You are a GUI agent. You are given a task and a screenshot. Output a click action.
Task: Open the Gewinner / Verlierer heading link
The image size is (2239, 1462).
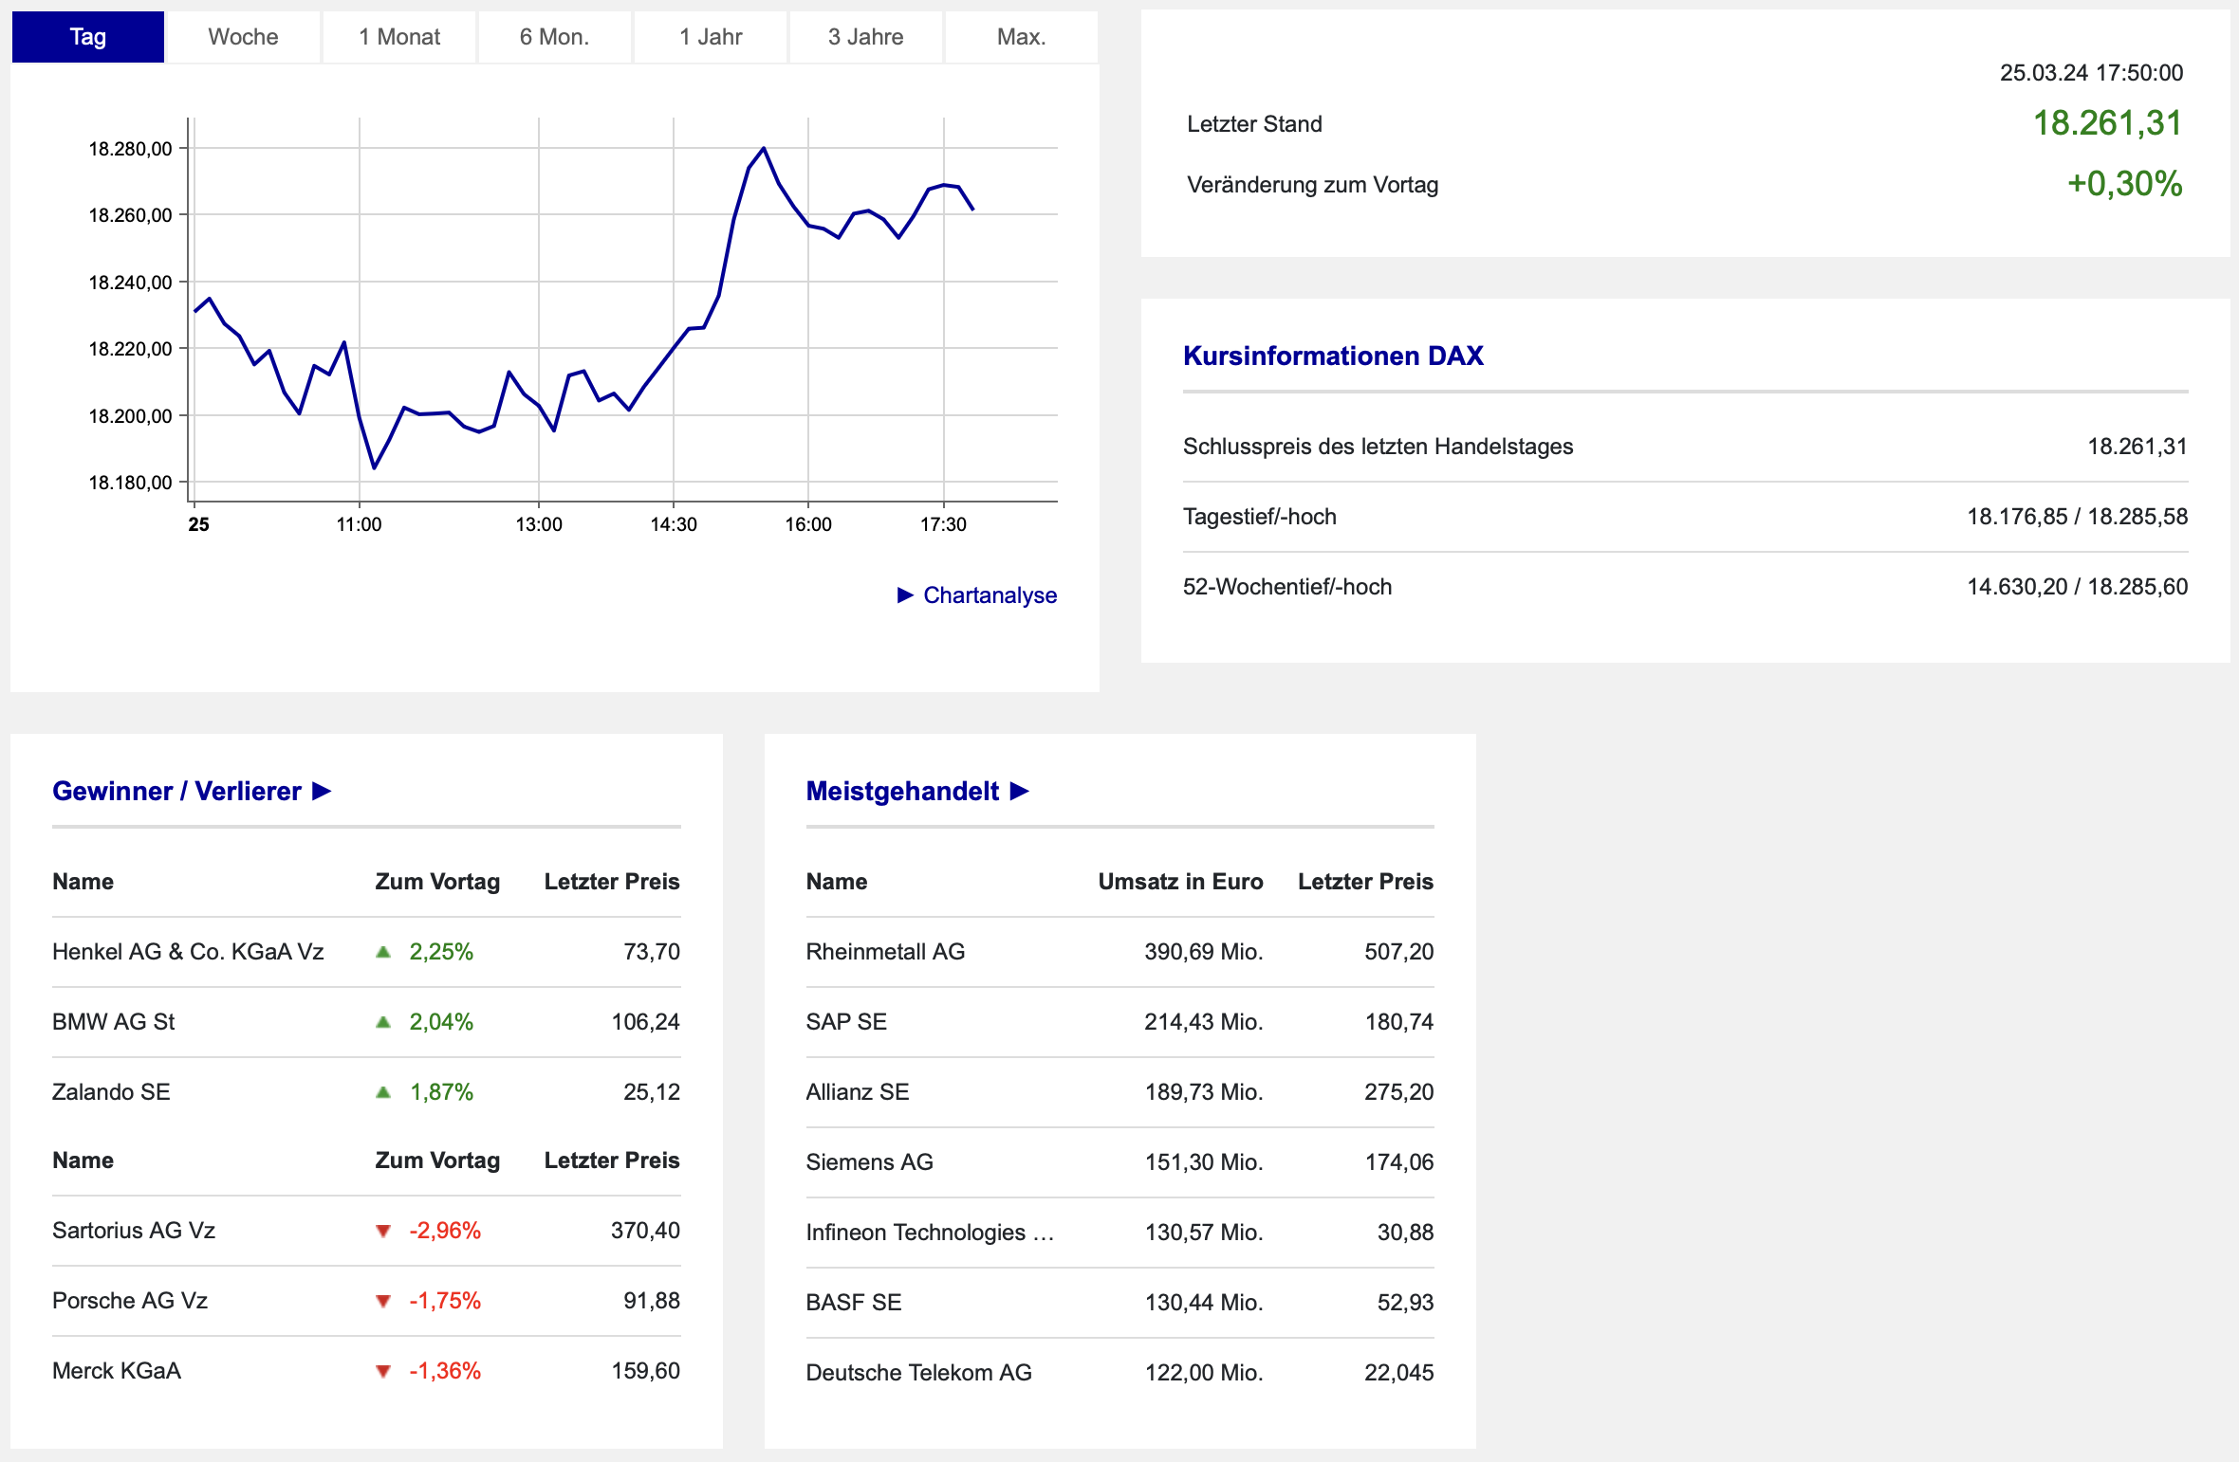click(x=176, y=791)
